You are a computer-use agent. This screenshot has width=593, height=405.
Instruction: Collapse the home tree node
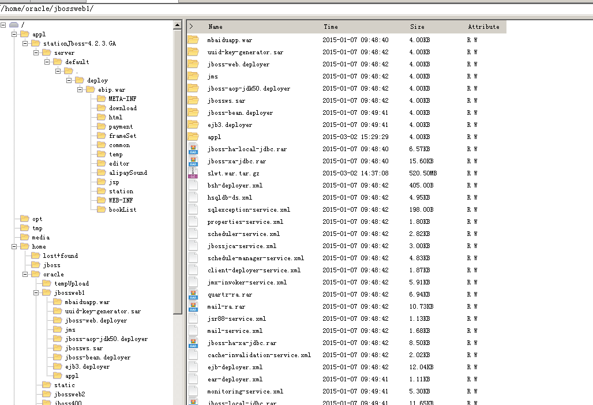tap(14, 246)
